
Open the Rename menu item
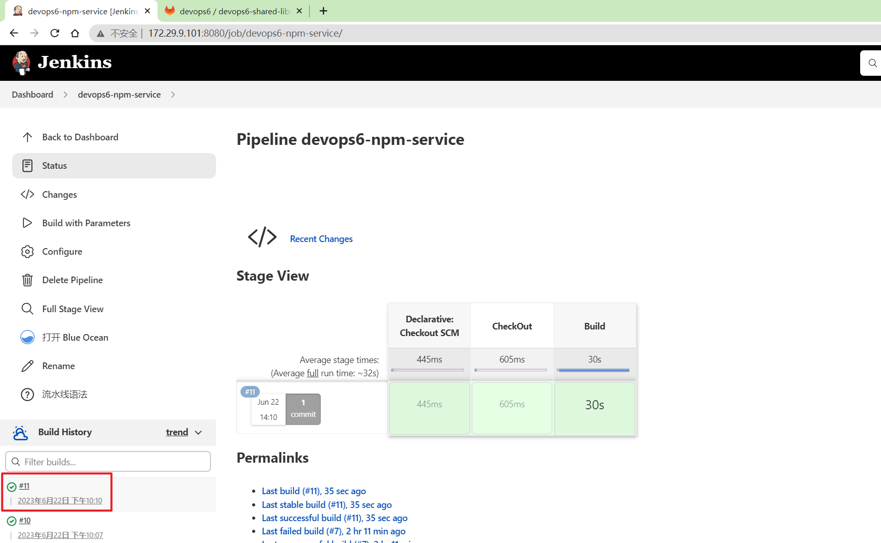click(x=114, y=366)
